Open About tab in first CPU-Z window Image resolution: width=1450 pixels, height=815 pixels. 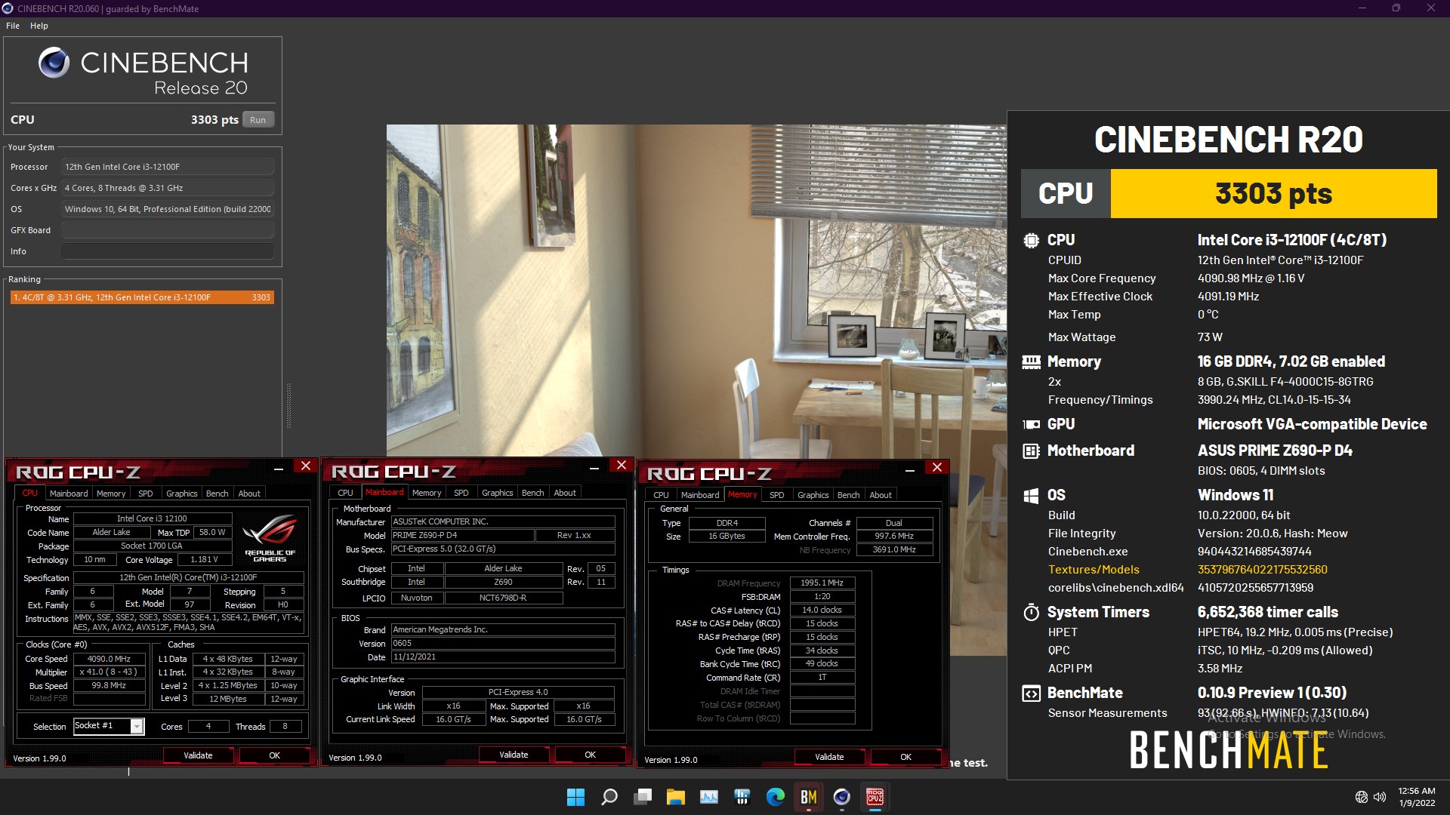click(249, 494)
